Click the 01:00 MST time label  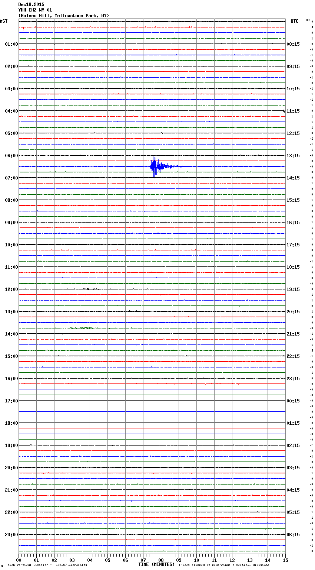coord(11,44)
